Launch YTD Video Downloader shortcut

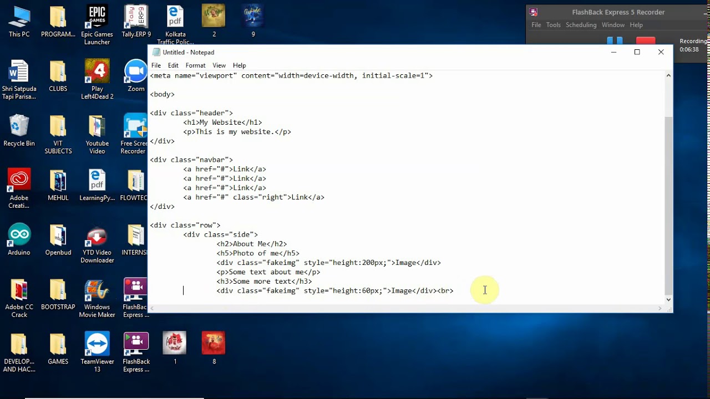pos(97,244)
